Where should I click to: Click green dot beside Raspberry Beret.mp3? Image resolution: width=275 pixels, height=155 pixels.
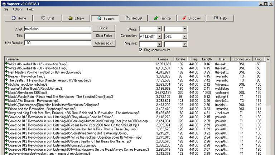point(6,108)
